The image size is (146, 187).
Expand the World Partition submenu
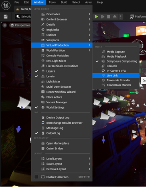coord(62,50)
